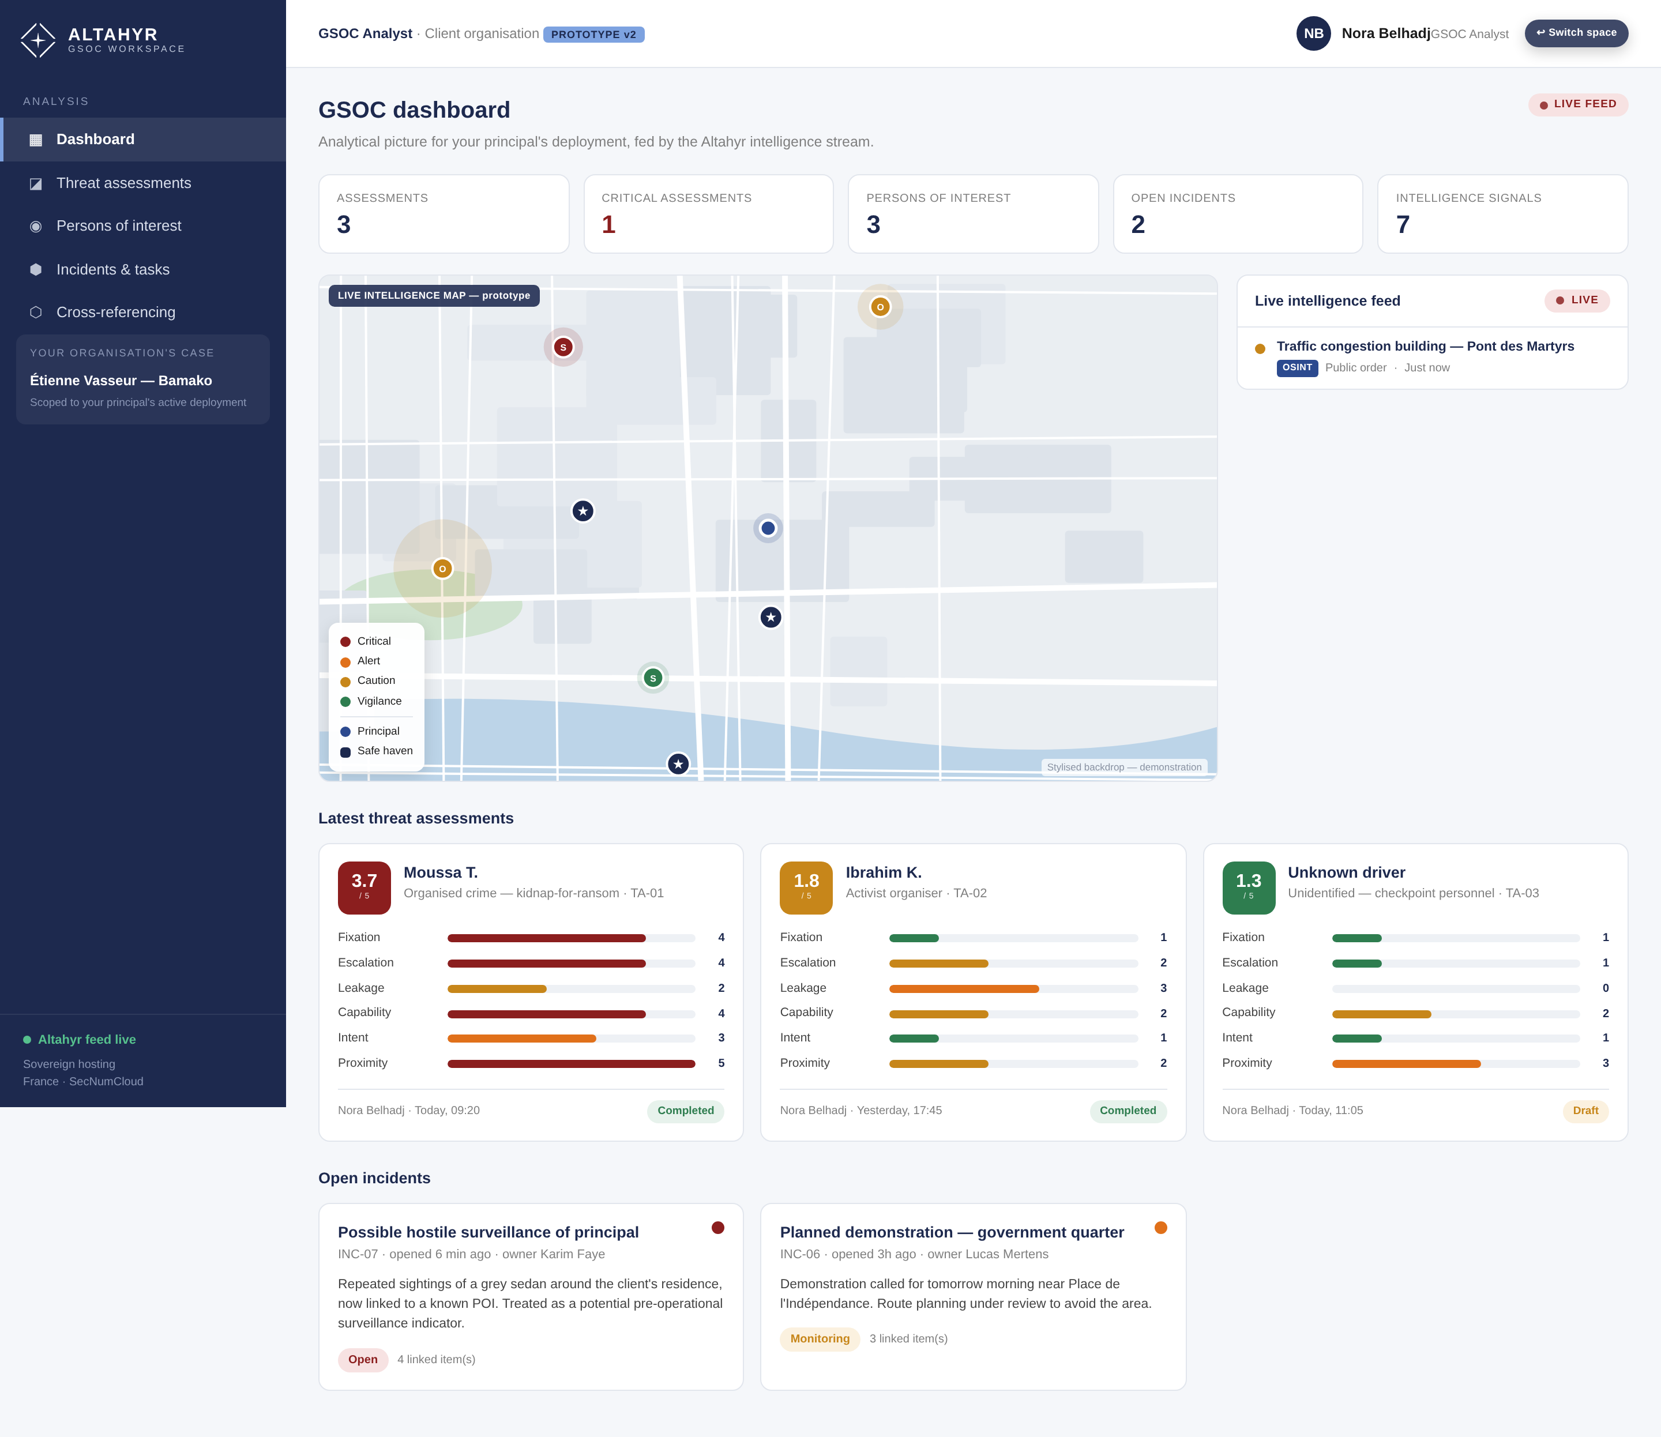Click the Incidents & tasks hexagon icon

(x=36, y=269)
